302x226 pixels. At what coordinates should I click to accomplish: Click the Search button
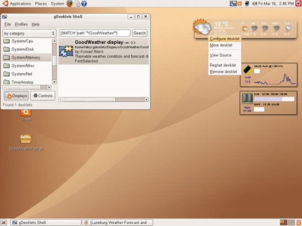pos(139,33)
